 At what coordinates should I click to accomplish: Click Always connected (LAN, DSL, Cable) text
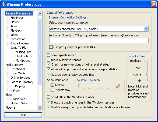coord(74,29)
